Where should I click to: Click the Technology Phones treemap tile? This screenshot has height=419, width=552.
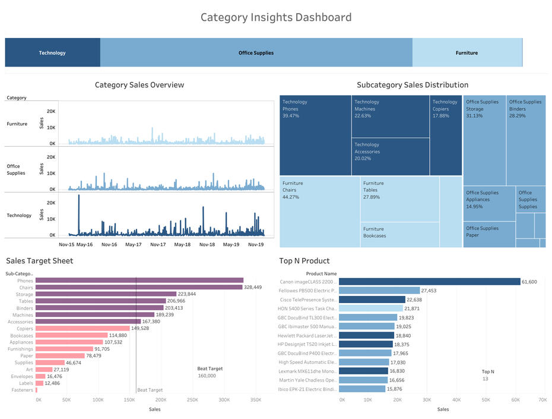click(x=315, y=135)
